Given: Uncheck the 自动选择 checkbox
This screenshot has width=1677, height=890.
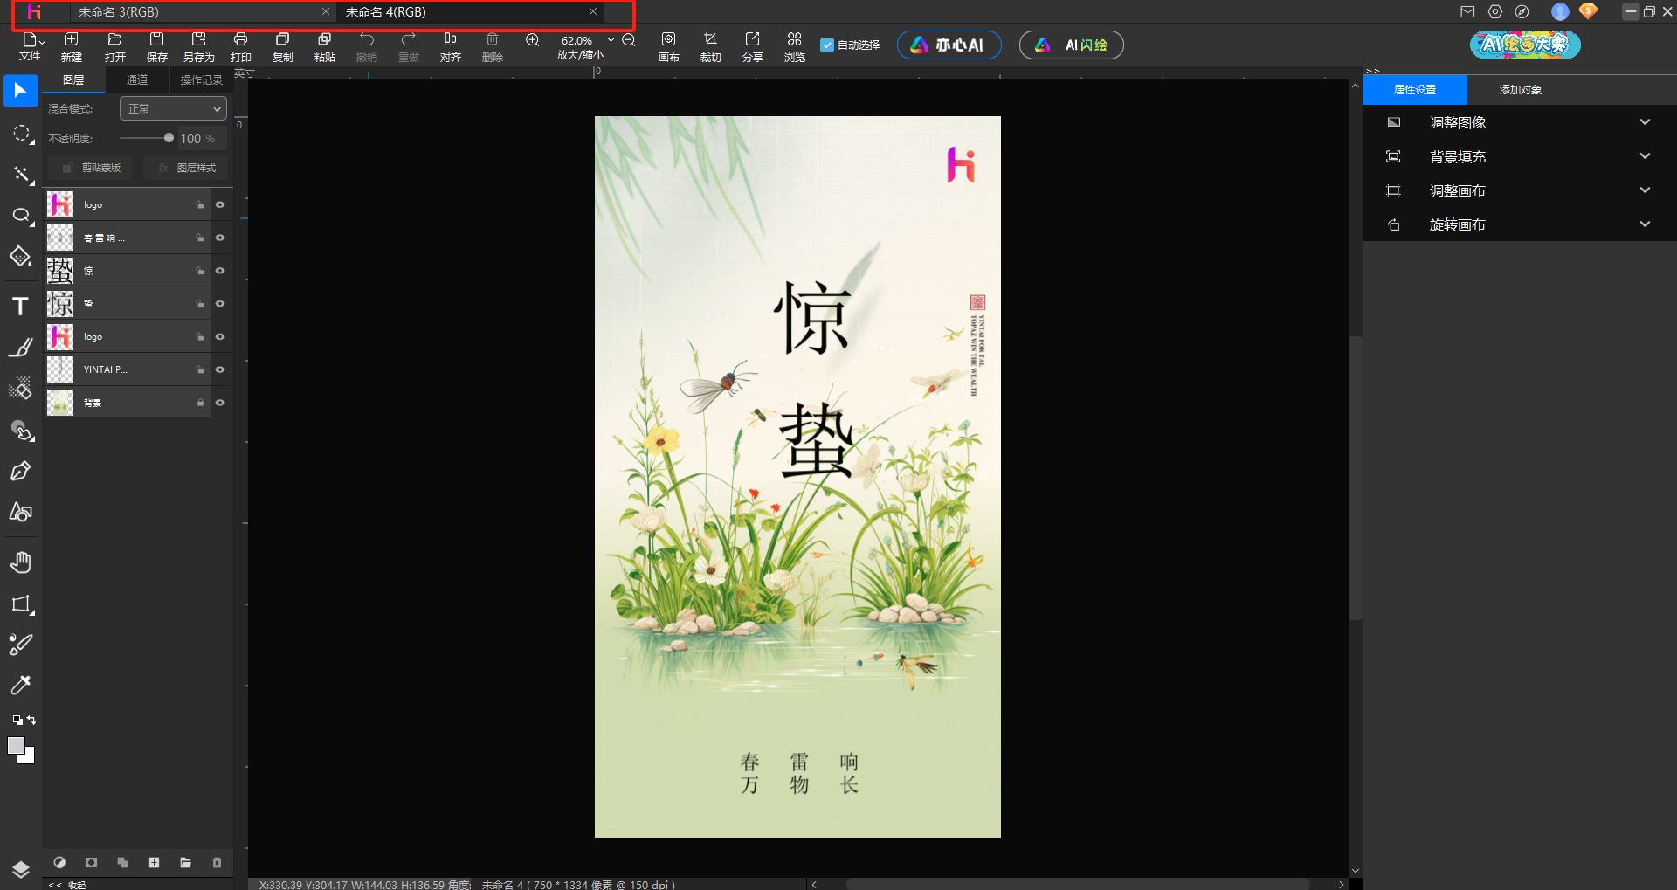Looking at the screenshot, I should (x=827, y=44).
